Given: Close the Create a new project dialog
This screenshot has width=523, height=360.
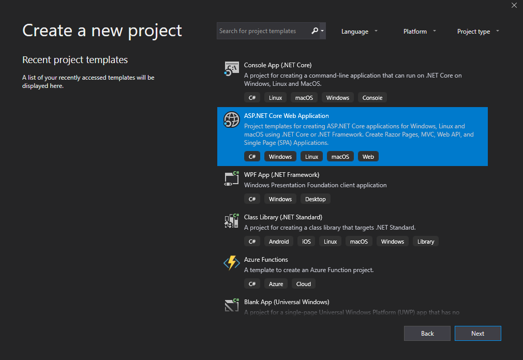Looking at the screenshot, I should pyautogui.click(x=514, y=5).
